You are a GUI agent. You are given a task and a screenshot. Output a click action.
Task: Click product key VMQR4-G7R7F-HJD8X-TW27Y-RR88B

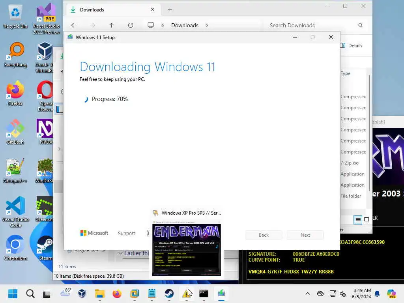point(291,271)
